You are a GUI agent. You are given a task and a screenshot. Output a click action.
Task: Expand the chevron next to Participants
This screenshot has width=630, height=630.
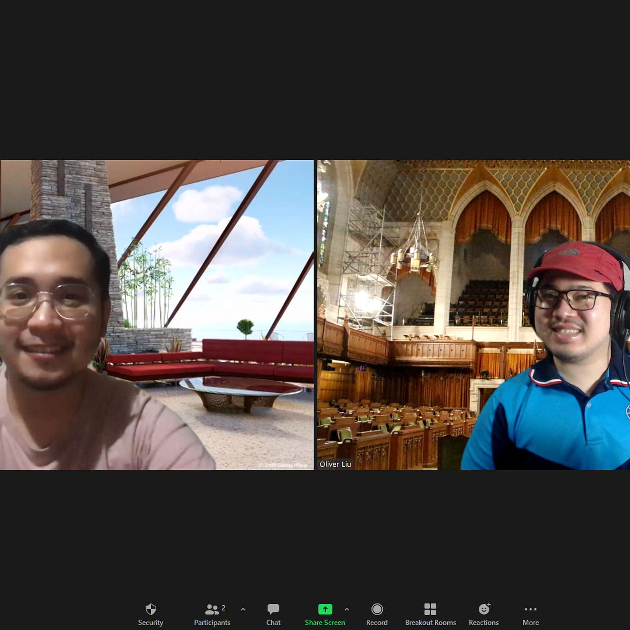coord(243,609)
